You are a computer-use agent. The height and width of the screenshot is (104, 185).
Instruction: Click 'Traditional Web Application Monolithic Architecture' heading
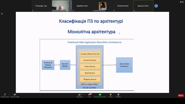coord(95,42)
